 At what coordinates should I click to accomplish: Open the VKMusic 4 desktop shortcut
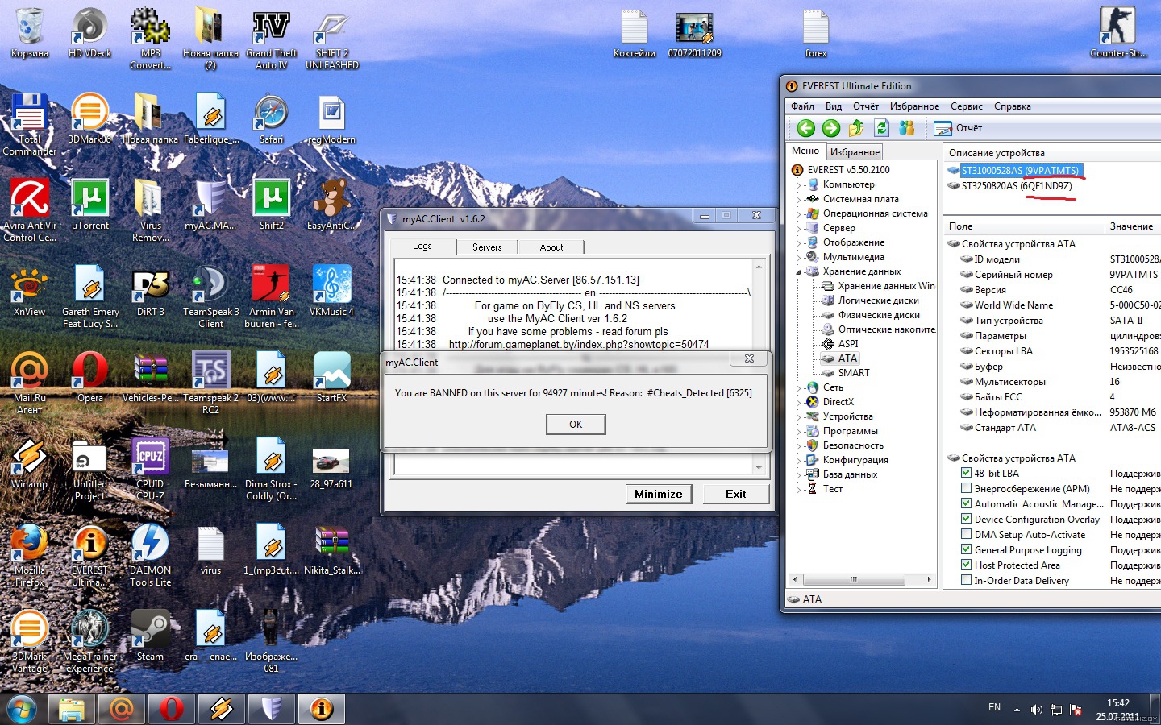point(332,292)
